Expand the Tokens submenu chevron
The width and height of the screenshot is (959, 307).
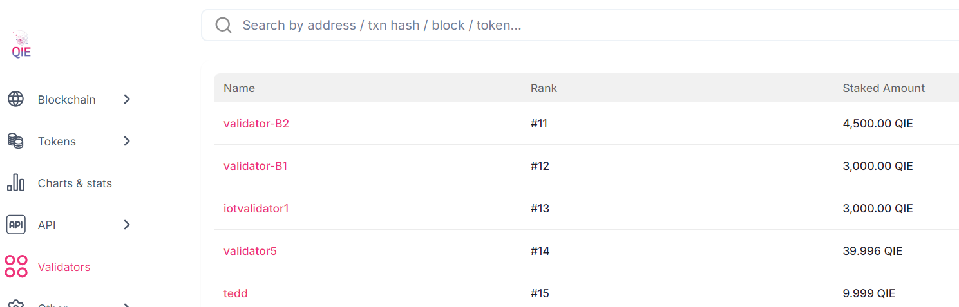127,141
